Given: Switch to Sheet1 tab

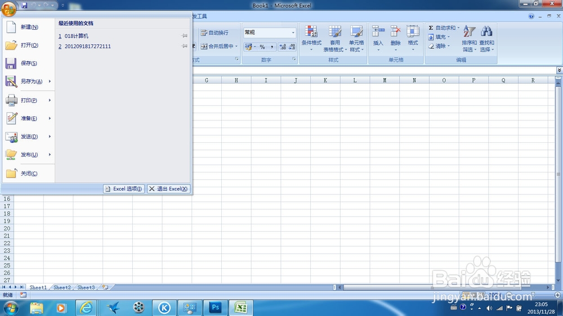Looking at the screenshot, I should click(38, 287).
